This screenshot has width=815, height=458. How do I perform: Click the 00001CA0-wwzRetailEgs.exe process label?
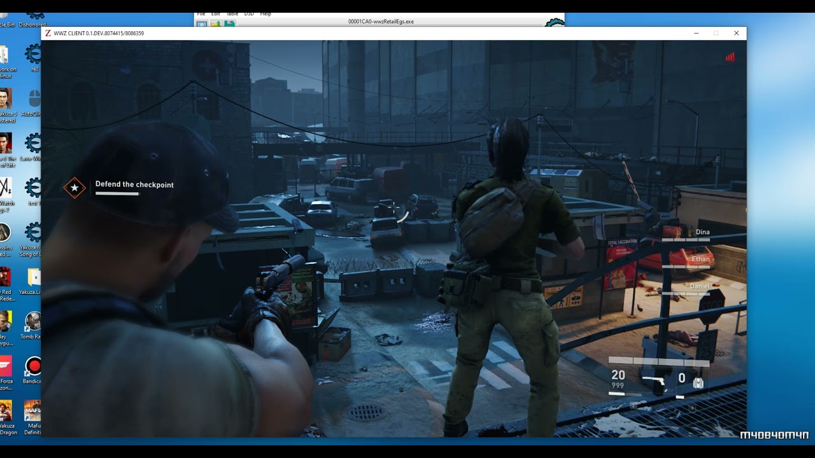(x=381, y=21)
